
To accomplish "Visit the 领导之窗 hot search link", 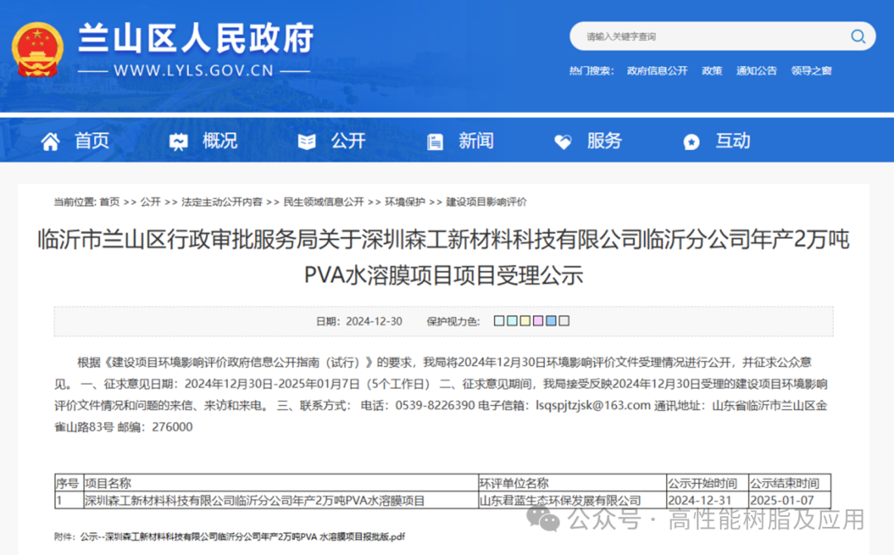I will (811, 70).
